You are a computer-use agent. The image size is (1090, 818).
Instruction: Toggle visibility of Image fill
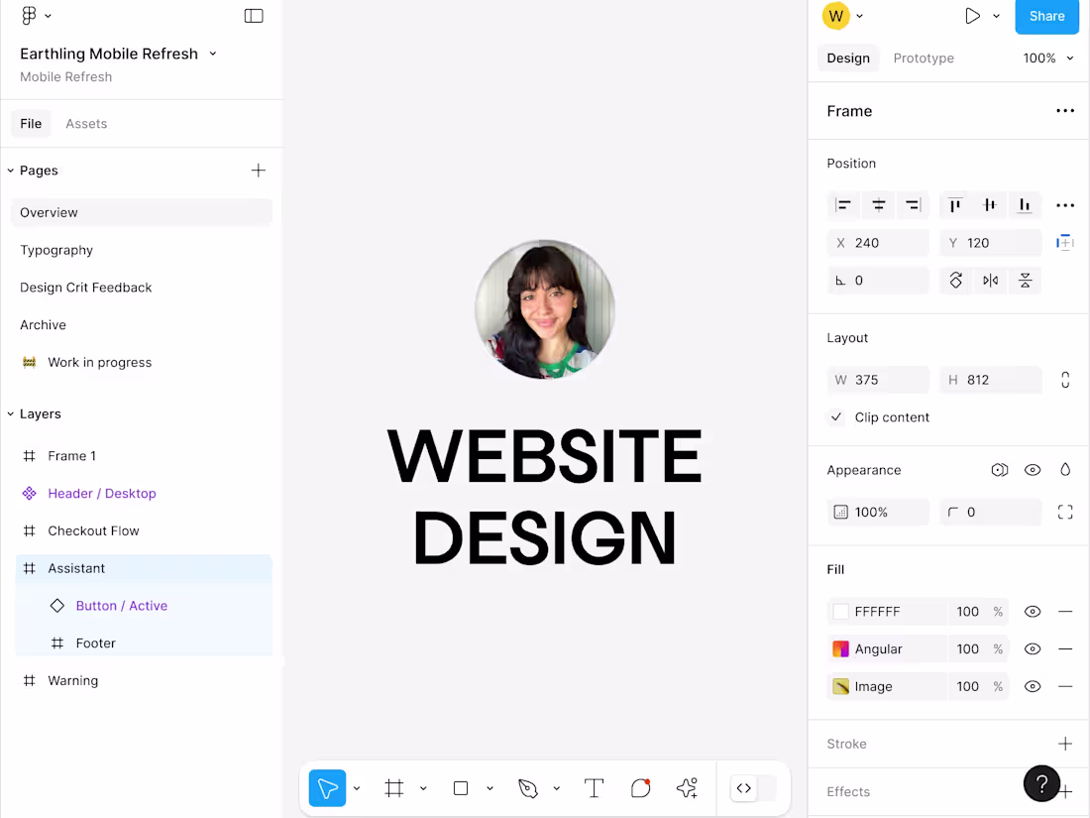pos(1033,686)
